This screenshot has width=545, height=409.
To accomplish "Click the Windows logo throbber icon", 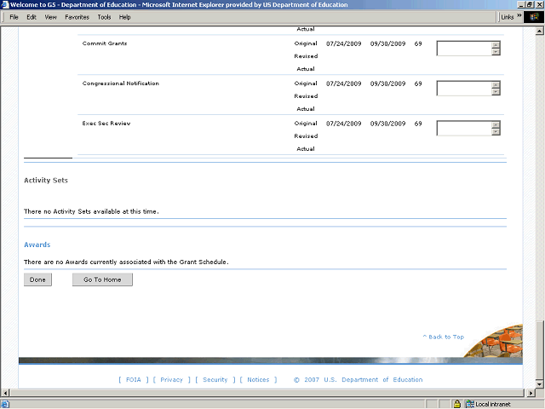I will (534, 17).
